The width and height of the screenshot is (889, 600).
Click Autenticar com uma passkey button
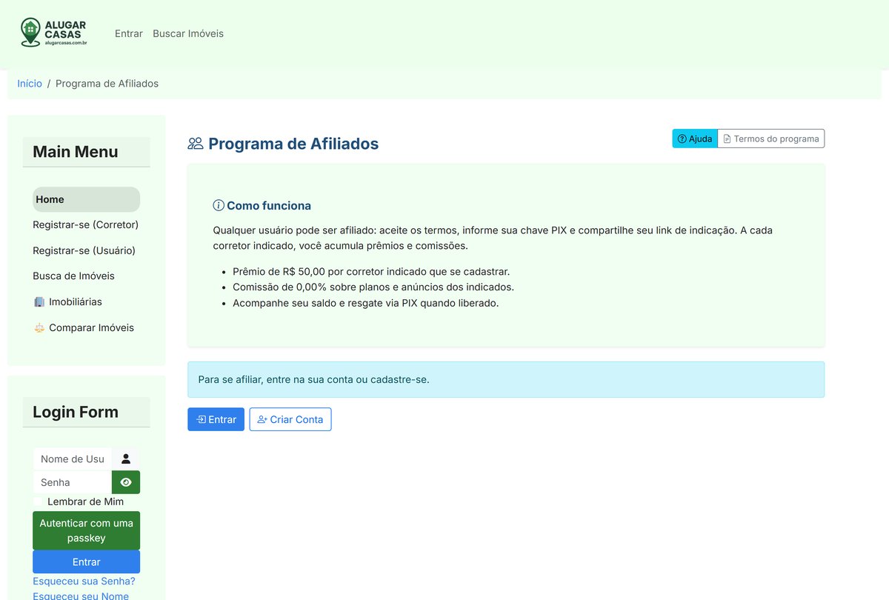coord(86,530)
